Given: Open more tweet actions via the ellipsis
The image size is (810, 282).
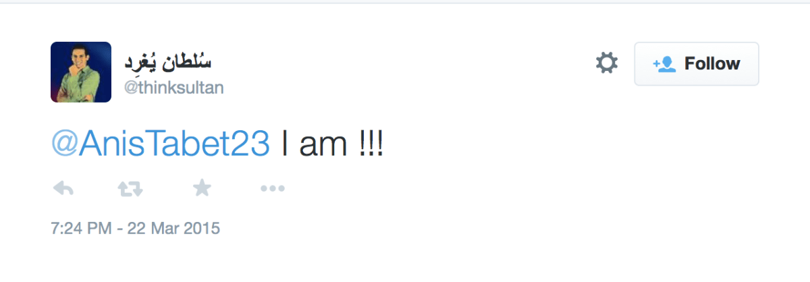Looking at the screenshot, I should point(272,189).
